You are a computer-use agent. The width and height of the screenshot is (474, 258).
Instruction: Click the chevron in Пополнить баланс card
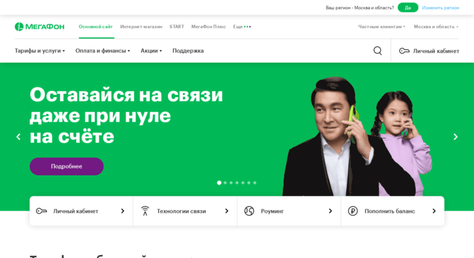434,211
